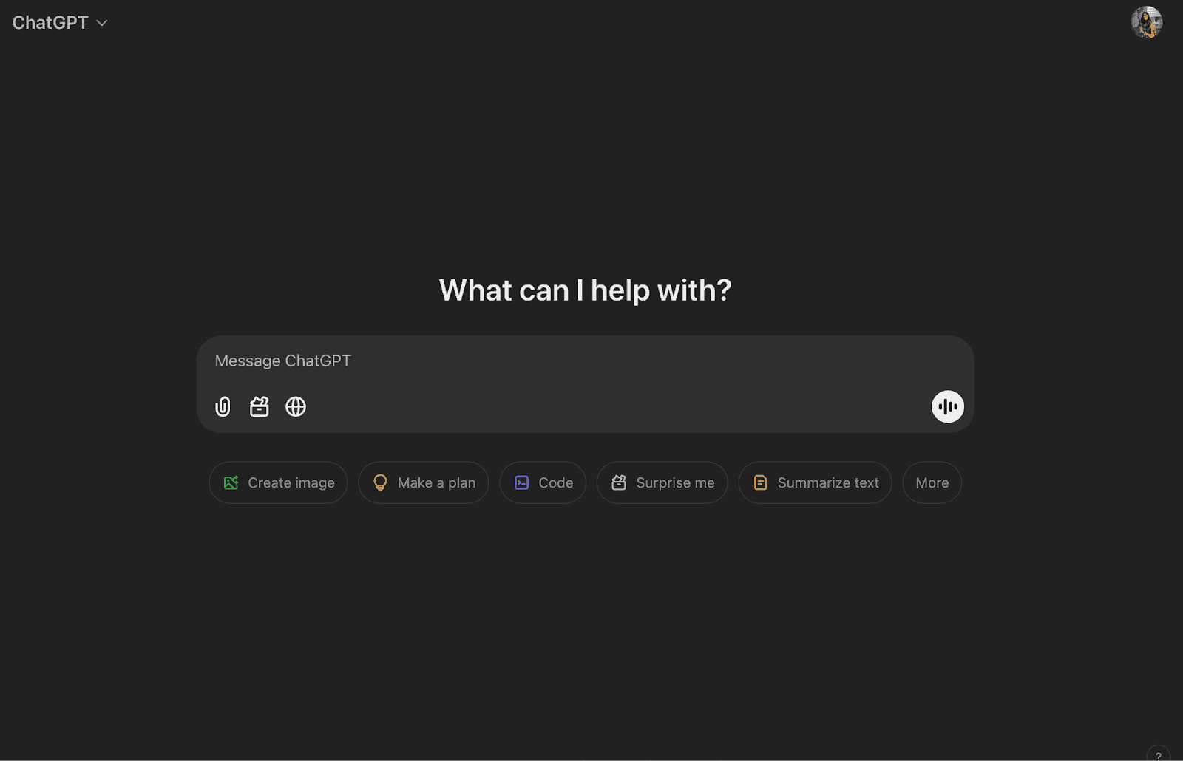1183x761 pixels.
Task: Open the tools box icon in message bar
Action: (x=259, y=406)
